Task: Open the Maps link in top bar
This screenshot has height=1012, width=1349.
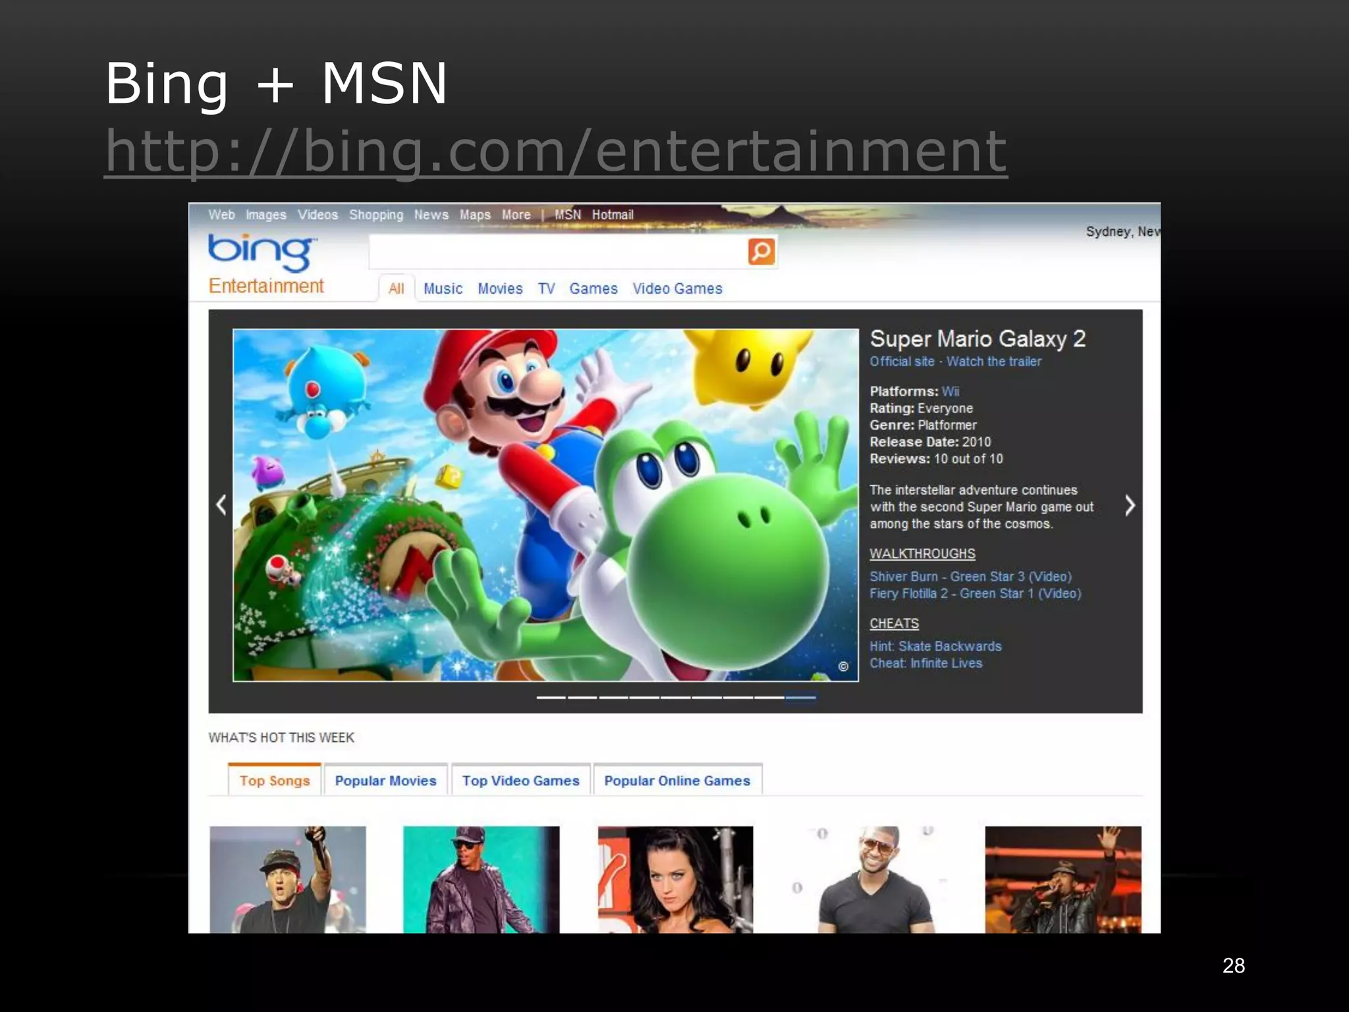Action: click(x=475, y=215)
